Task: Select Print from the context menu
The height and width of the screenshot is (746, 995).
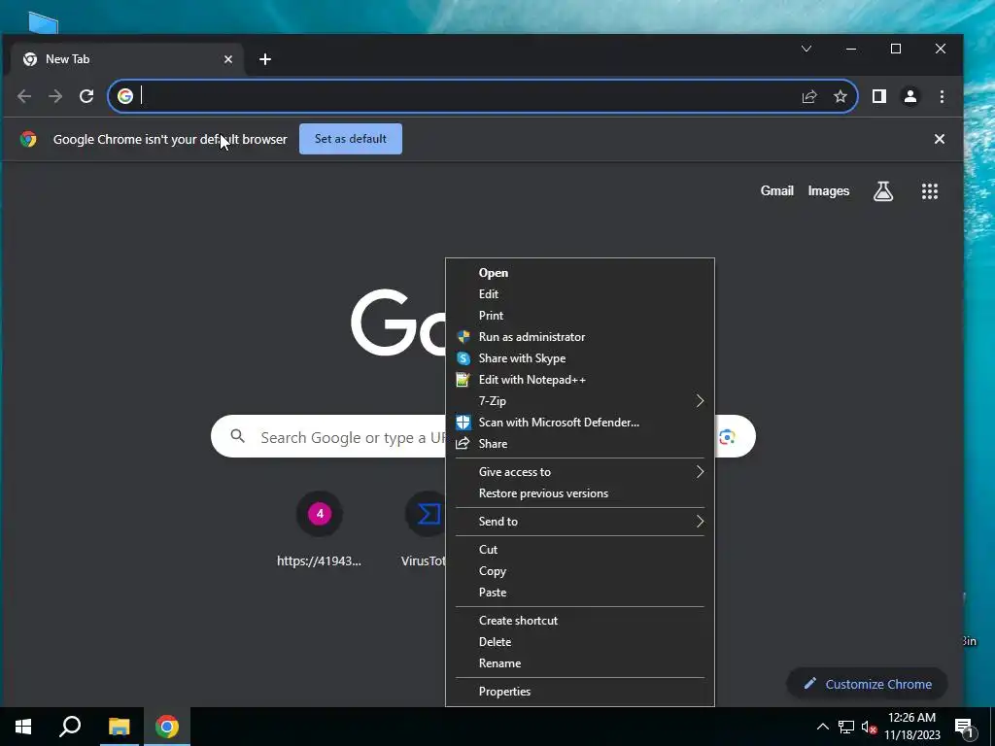Action: [580, 316]
